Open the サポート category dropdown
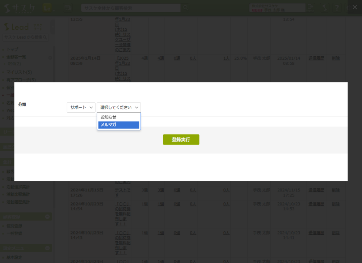Screen dimensions: 362x263 pyautogui.click(x=81, y=107)
